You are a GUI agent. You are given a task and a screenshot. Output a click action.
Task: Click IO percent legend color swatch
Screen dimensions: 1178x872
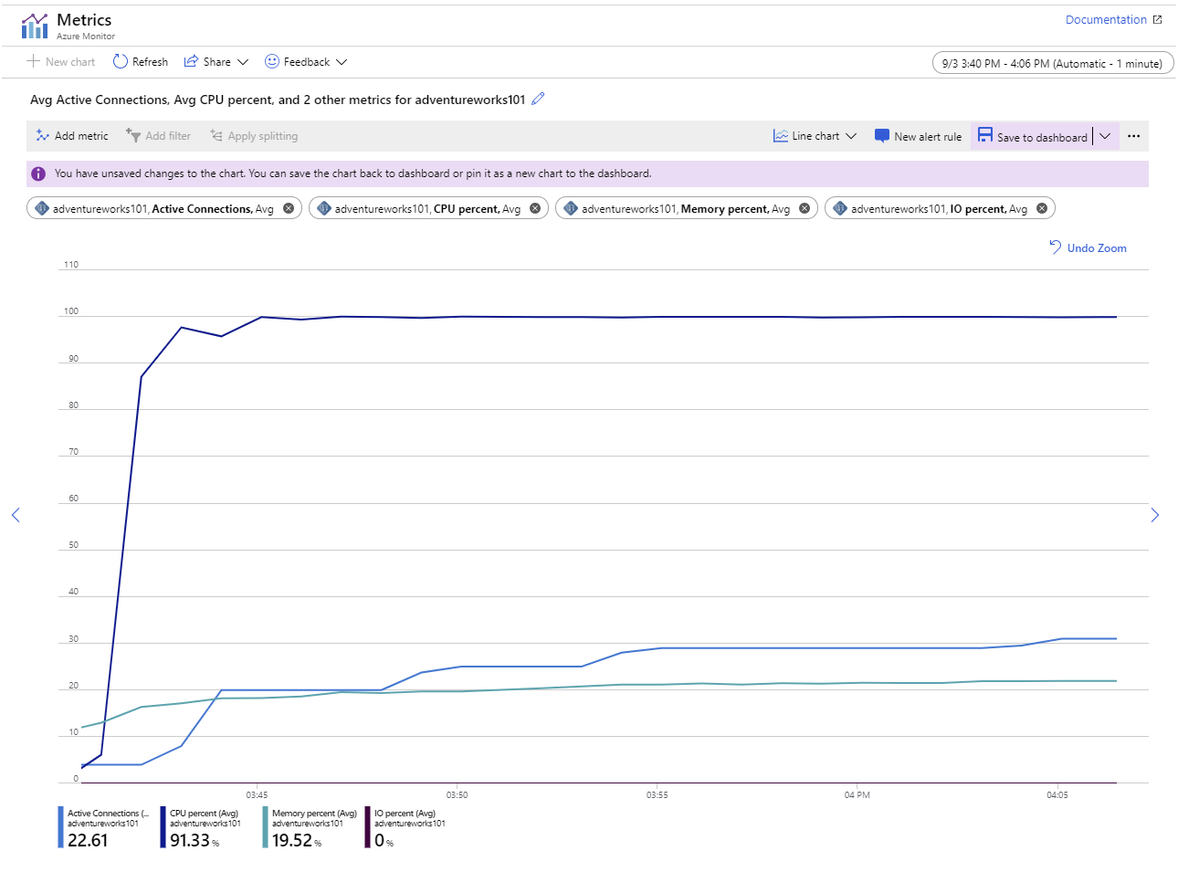coord(367,827)
